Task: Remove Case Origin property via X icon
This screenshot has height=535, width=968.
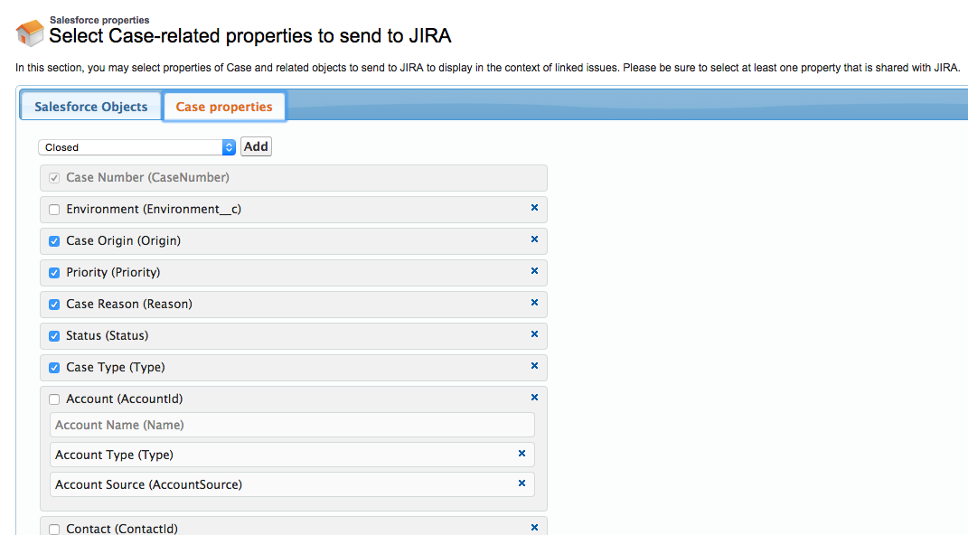Action: (x=535, y=239)
